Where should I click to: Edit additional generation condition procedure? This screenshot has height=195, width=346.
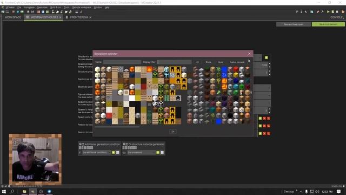pyautogui.click(x=118, y=153)
